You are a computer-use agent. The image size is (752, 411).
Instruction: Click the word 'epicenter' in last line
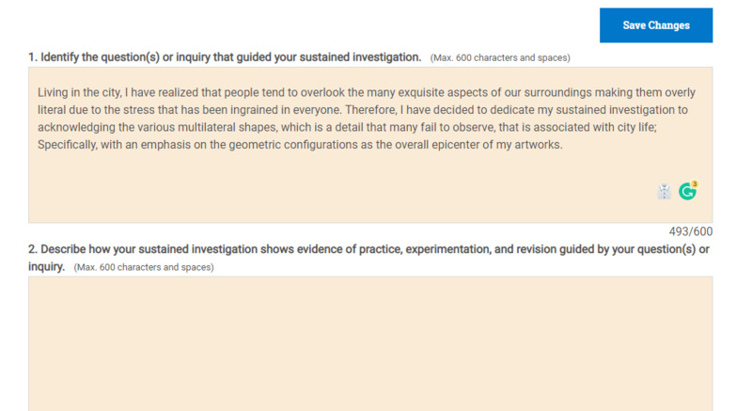[455, 144]
